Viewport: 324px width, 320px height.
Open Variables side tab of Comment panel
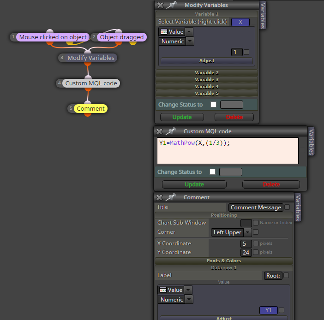pos(298,207)
